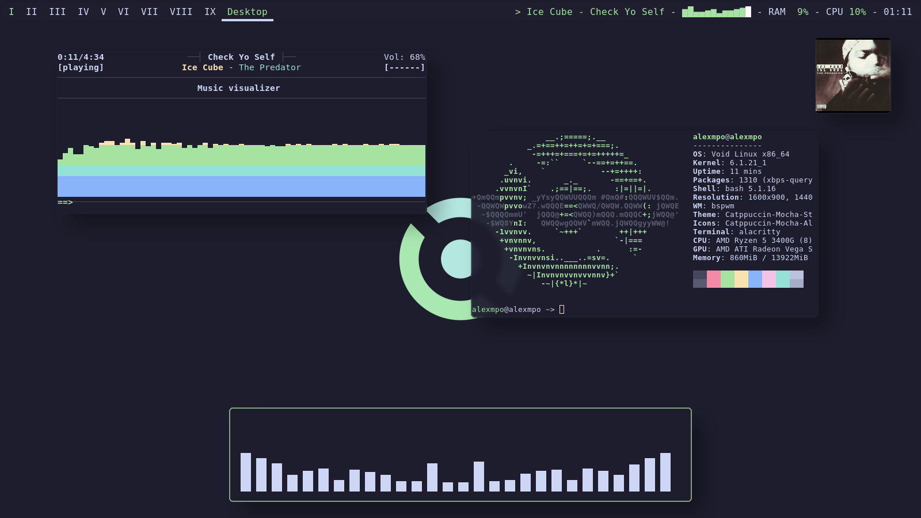Select the workspace V indicator
Screen dimensions: 921x518
103,11
